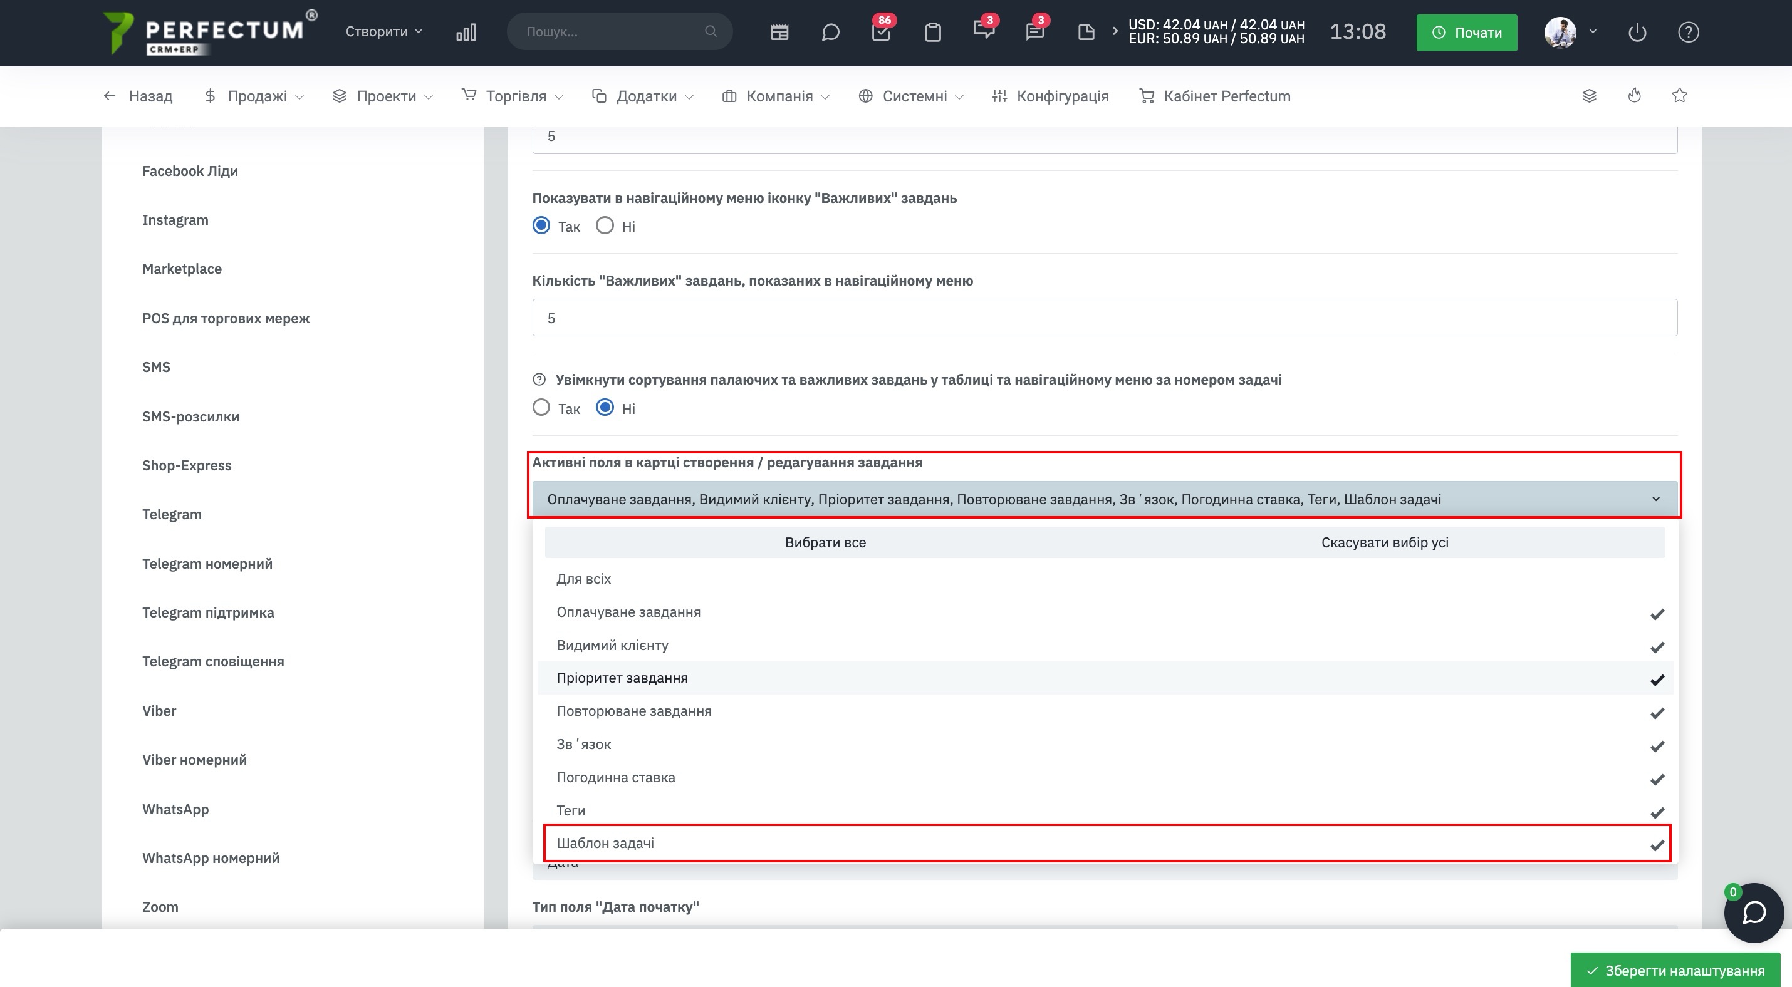
Task: Open the help question mark icon
Action: (x=1689, y=32)
